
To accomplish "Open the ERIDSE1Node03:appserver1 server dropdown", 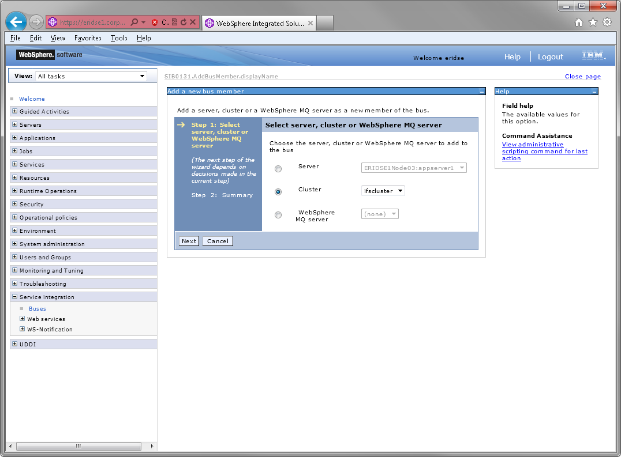I will pyautogui.click(x=414, y=168).
